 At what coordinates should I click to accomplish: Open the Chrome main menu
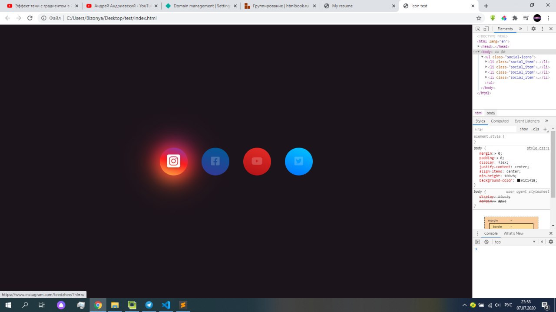click(549, 18)
